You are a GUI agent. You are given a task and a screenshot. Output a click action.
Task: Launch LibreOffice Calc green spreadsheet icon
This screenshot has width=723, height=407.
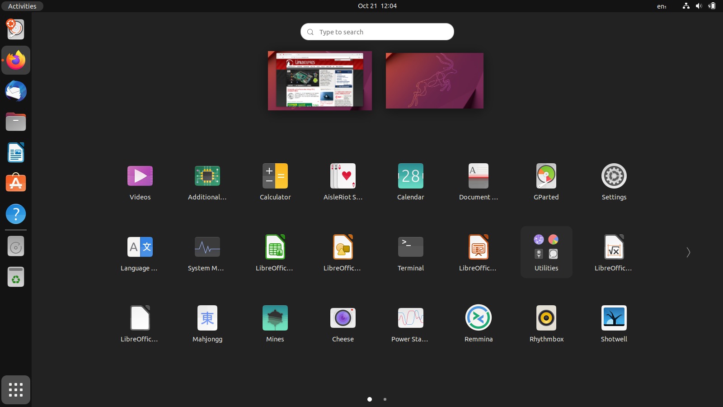(275, 253)
